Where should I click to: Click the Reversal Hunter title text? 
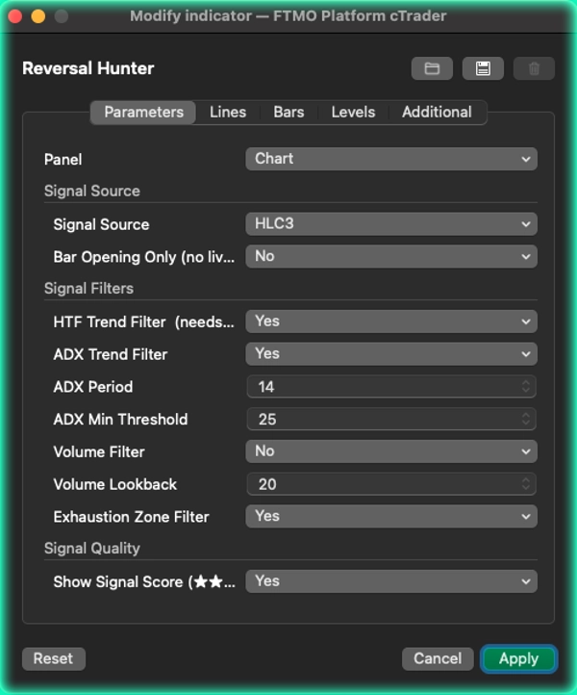click(x=88, y=68)
